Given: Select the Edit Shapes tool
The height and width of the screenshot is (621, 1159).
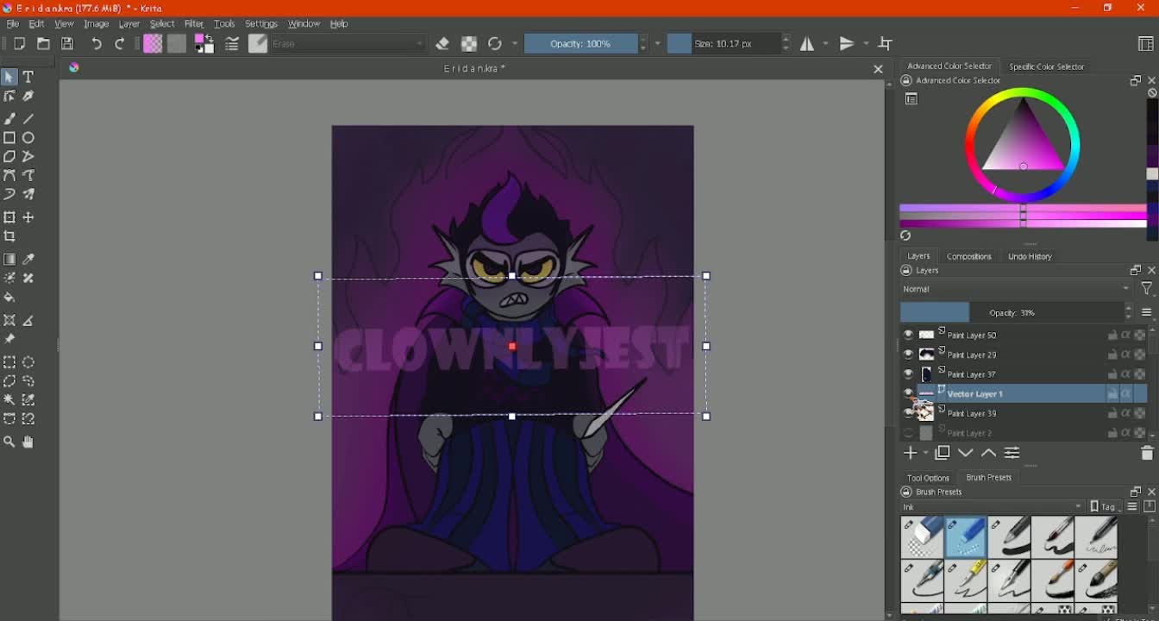Looking at the screenshot, I should pyautogui.click(x=9, y=96).
